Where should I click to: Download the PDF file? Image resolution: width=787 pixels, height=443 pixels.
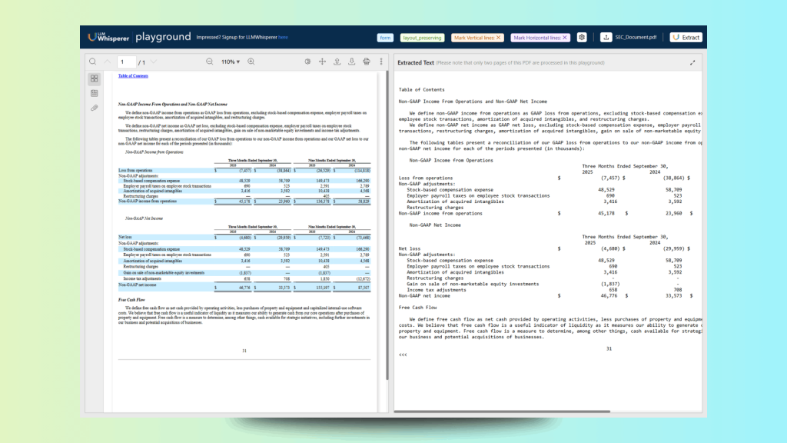pos(351,62)
